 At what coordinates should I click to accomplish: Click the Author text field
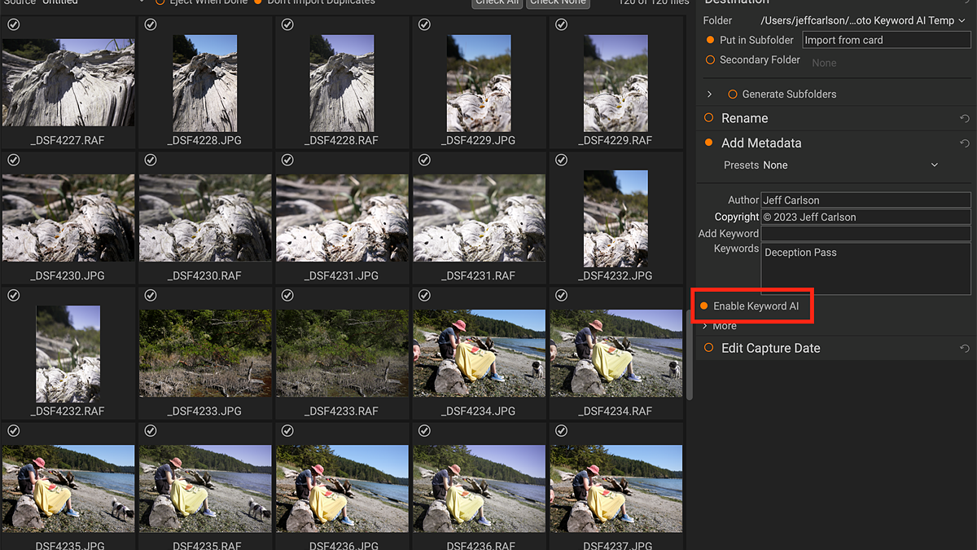[865, 200]
